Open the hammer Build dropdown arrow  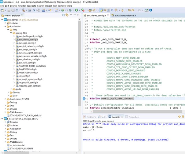26,10
